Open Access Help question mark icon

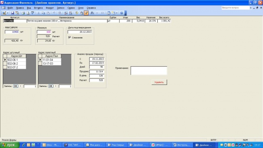122,13
